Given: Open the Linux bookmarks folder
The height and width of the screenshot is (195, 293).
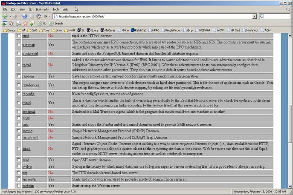Looking at the screenshot, I should [x=57, y=30].
